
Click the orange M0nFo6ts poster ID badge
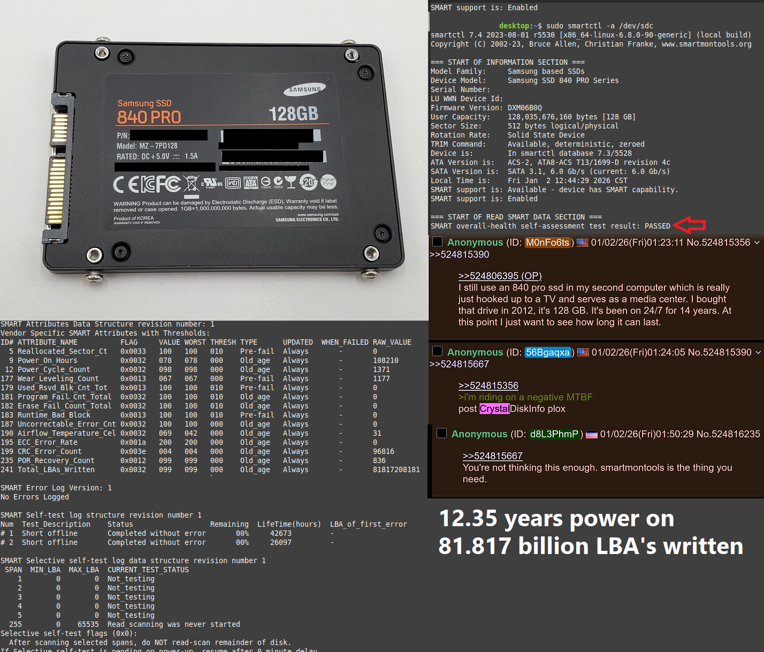(547, 242)
